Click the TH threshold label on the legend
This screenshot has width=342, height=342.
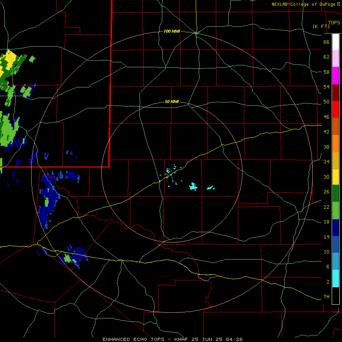[326, 297]
